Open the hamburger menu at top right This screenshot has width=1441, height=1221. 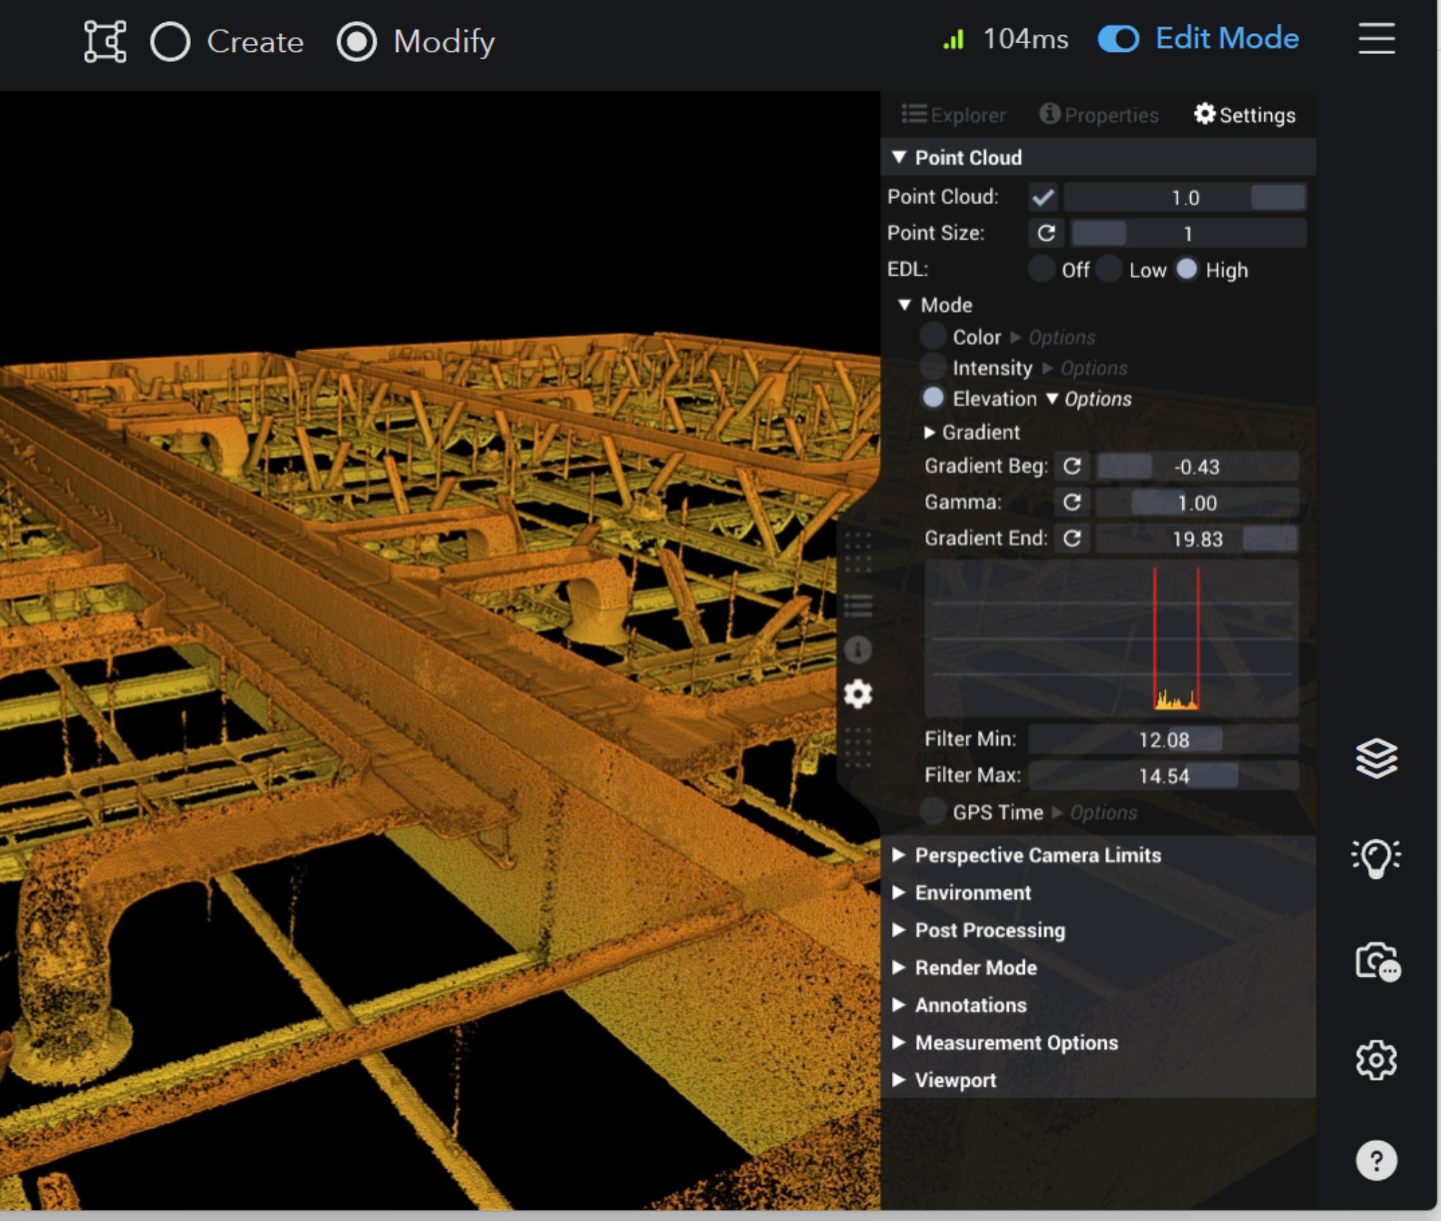click(1376, 38)
